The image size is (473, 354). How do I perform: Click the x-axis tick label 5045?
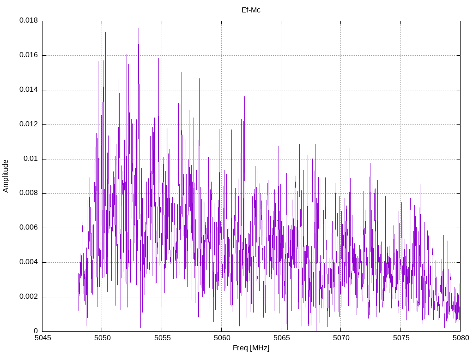42,338
